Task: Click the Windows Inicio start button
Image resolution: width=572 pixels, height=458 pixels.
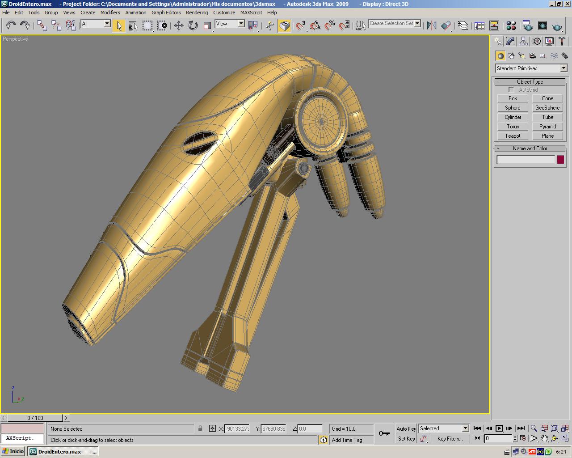Action: (x=13, y=451)
